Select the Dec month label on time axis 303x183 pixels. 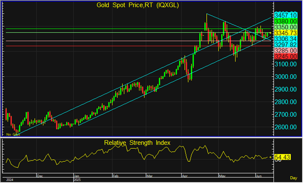point(40,176)
